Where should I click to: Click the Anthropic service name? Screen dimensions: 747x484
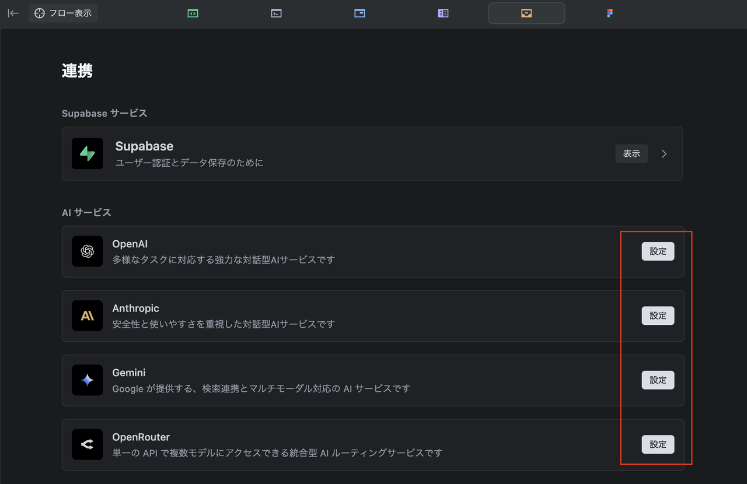coord(135,308)
